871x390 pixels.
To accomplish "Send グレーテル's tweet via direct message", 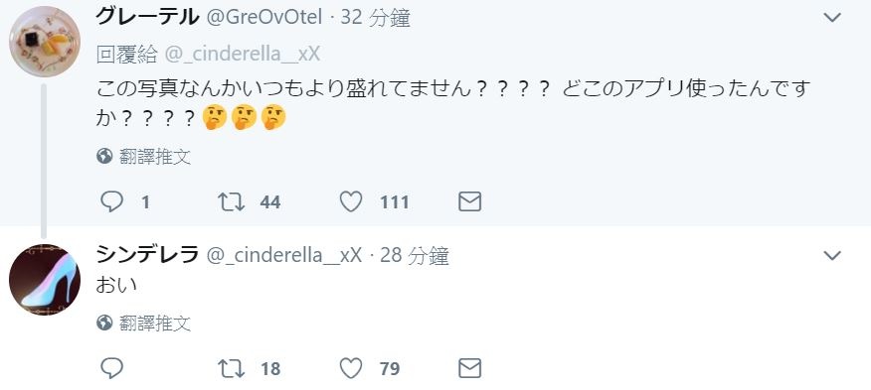I will pos(470,201).
